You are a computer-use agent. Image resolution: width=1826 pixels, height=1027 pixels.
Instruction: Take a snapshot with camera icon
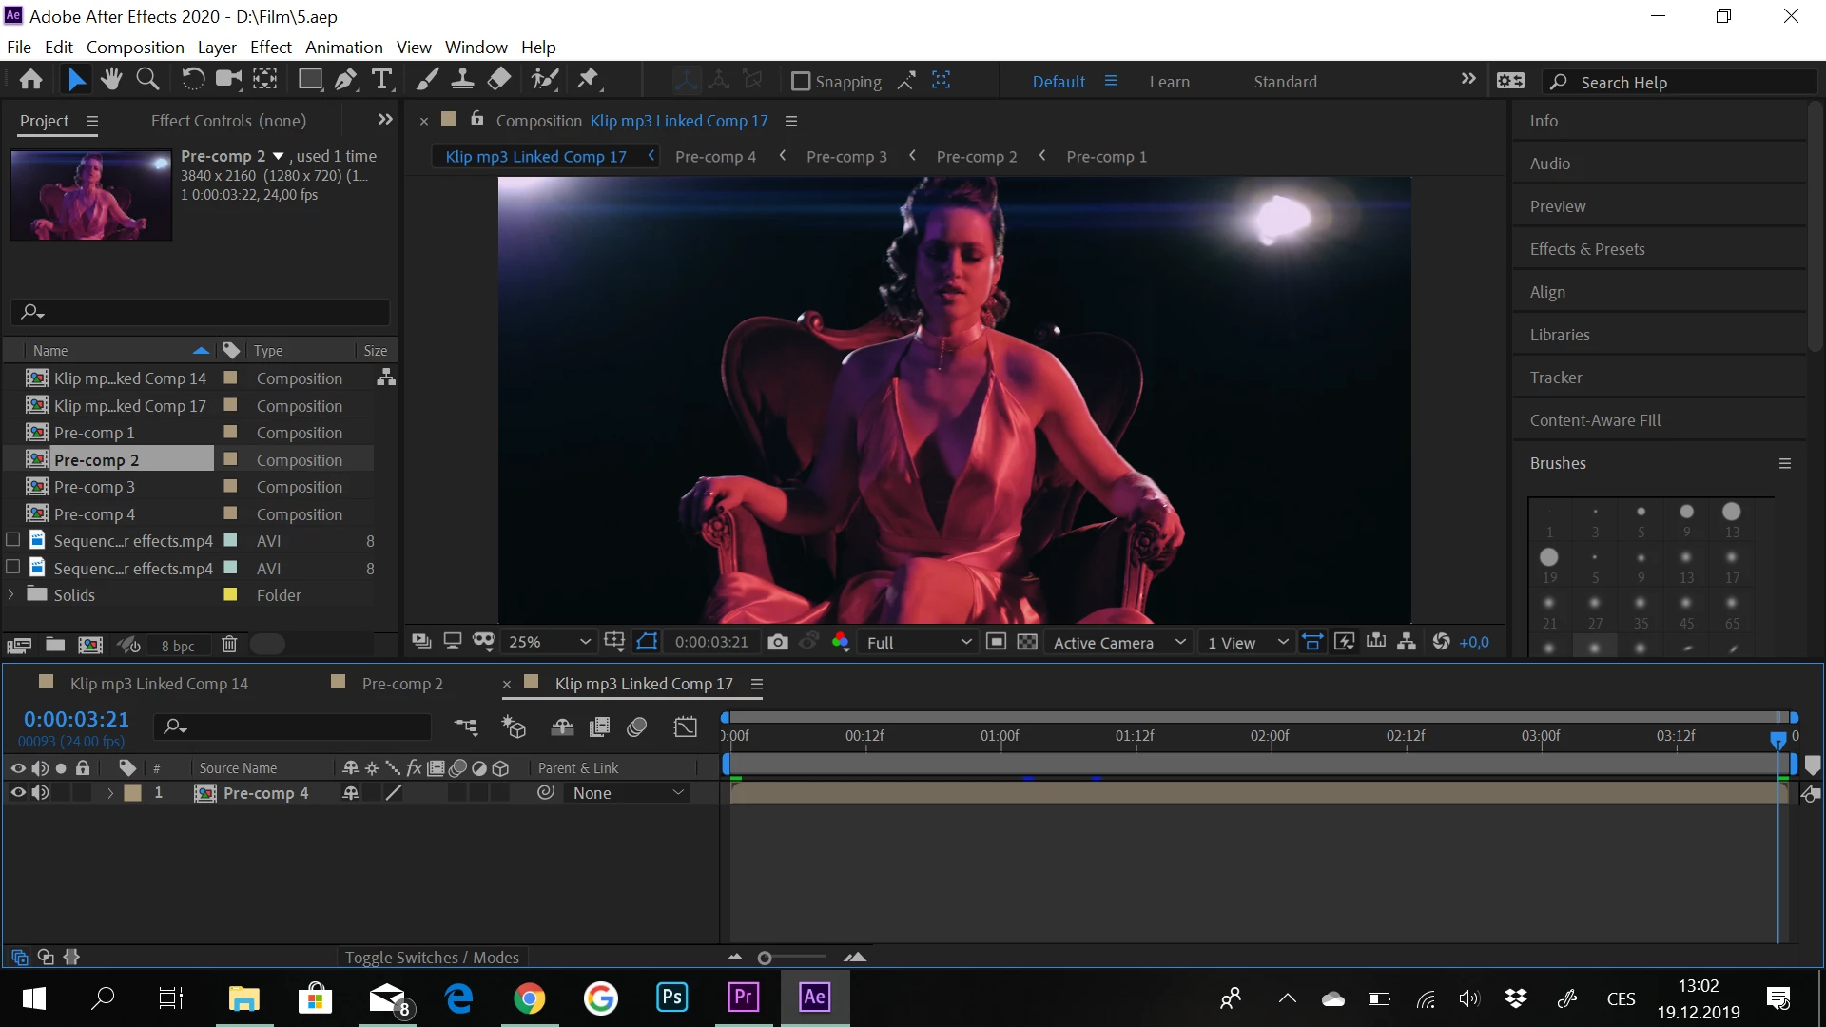(778, 643)
